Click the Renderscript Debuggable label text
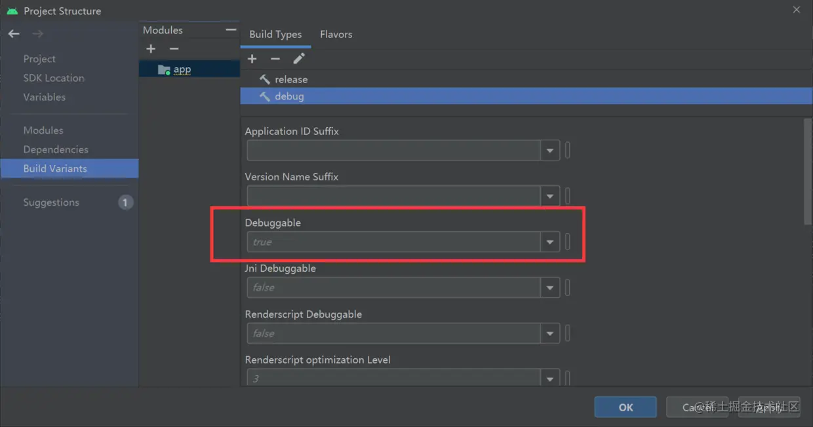 pos(303,314)
